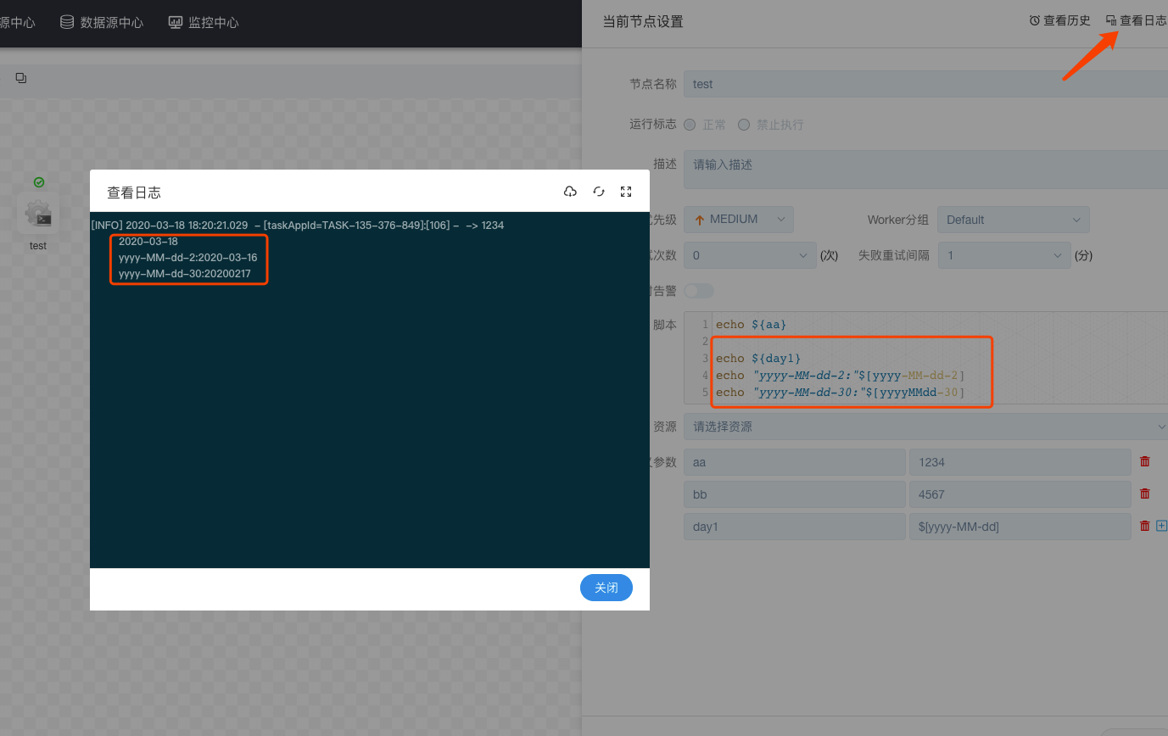The image size is (1168, 736).
Task: Click the 当前节点设置 panel title
Action: pyautogui.click(x=642, y=21)
